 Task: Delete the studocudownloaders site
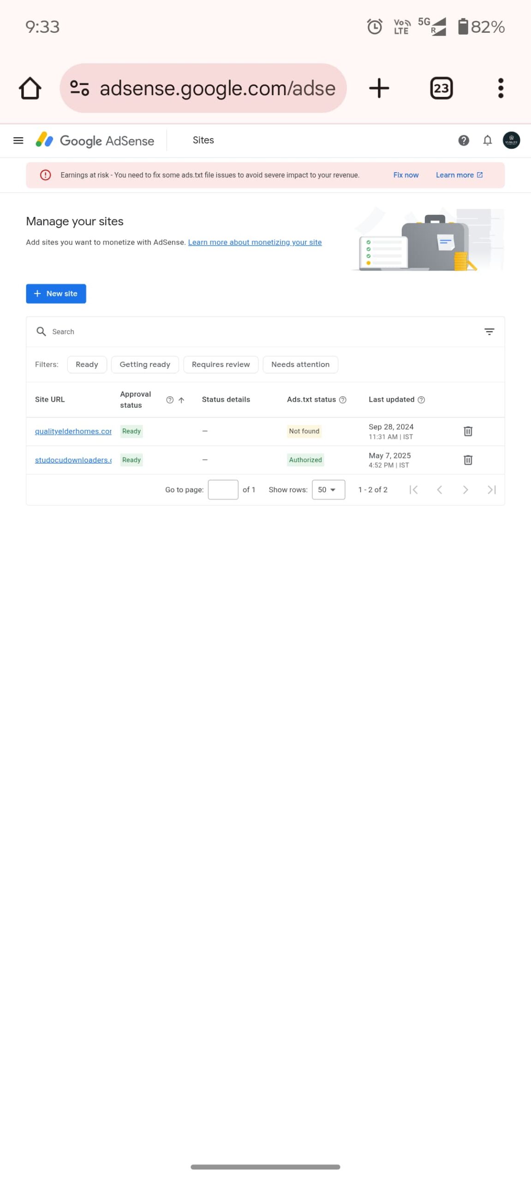point(468,460)
